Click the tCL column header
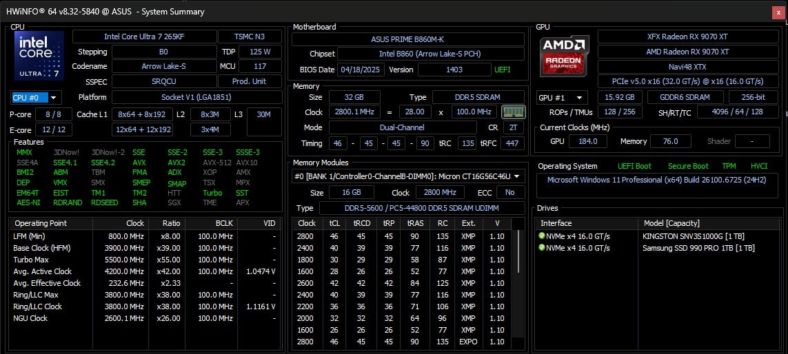The width and height of the screenshot is (788, 354). click(334, 223)
